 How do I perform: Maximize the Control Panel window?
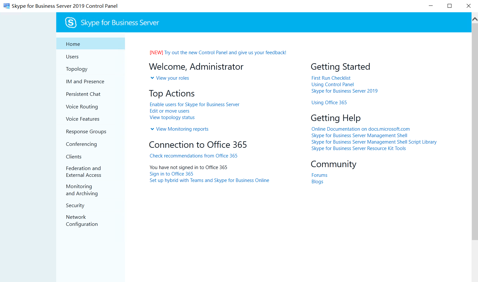450,6
